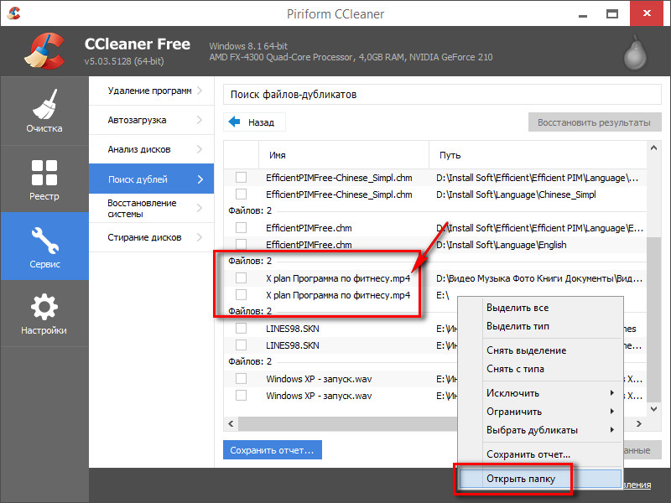Click path D:\Видео Музыка Фото Книги Документы
The width and height of the screenshot is (671, 503).
pyautogui.click(x=539, y=278)
